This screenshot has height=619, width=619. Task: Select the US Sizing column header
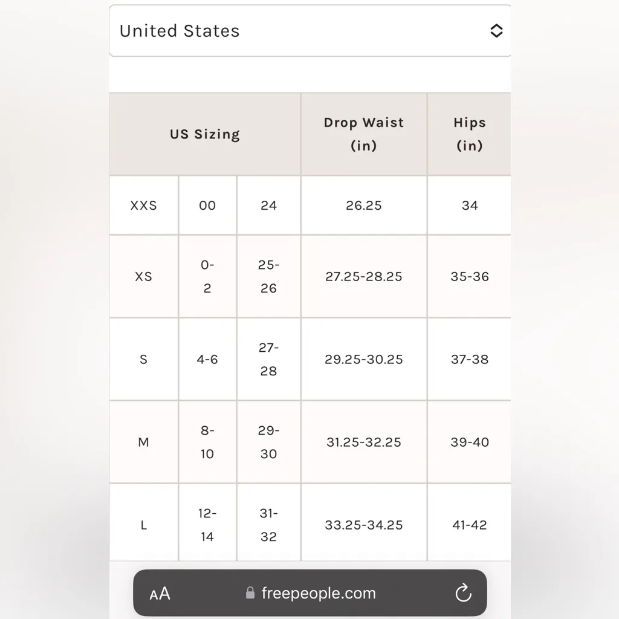(205, 134)
